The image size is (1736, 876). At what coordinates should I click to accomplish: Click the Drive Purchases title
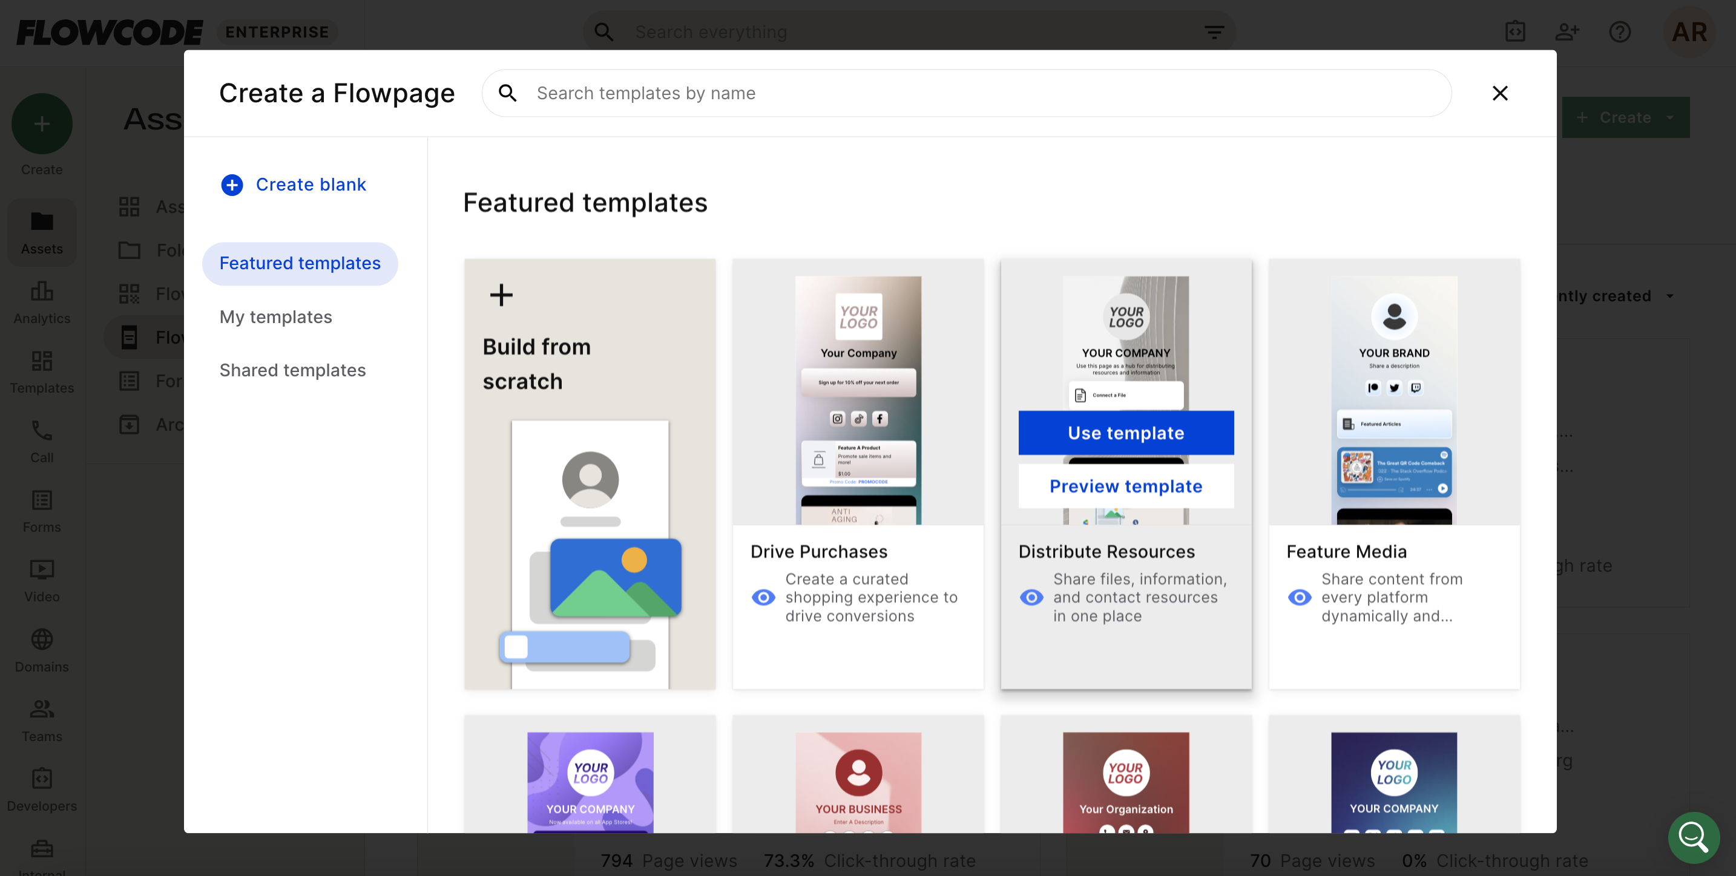819,552
